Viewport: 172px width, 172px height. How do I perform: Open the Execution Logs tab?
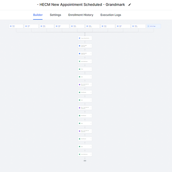(111, 15)
